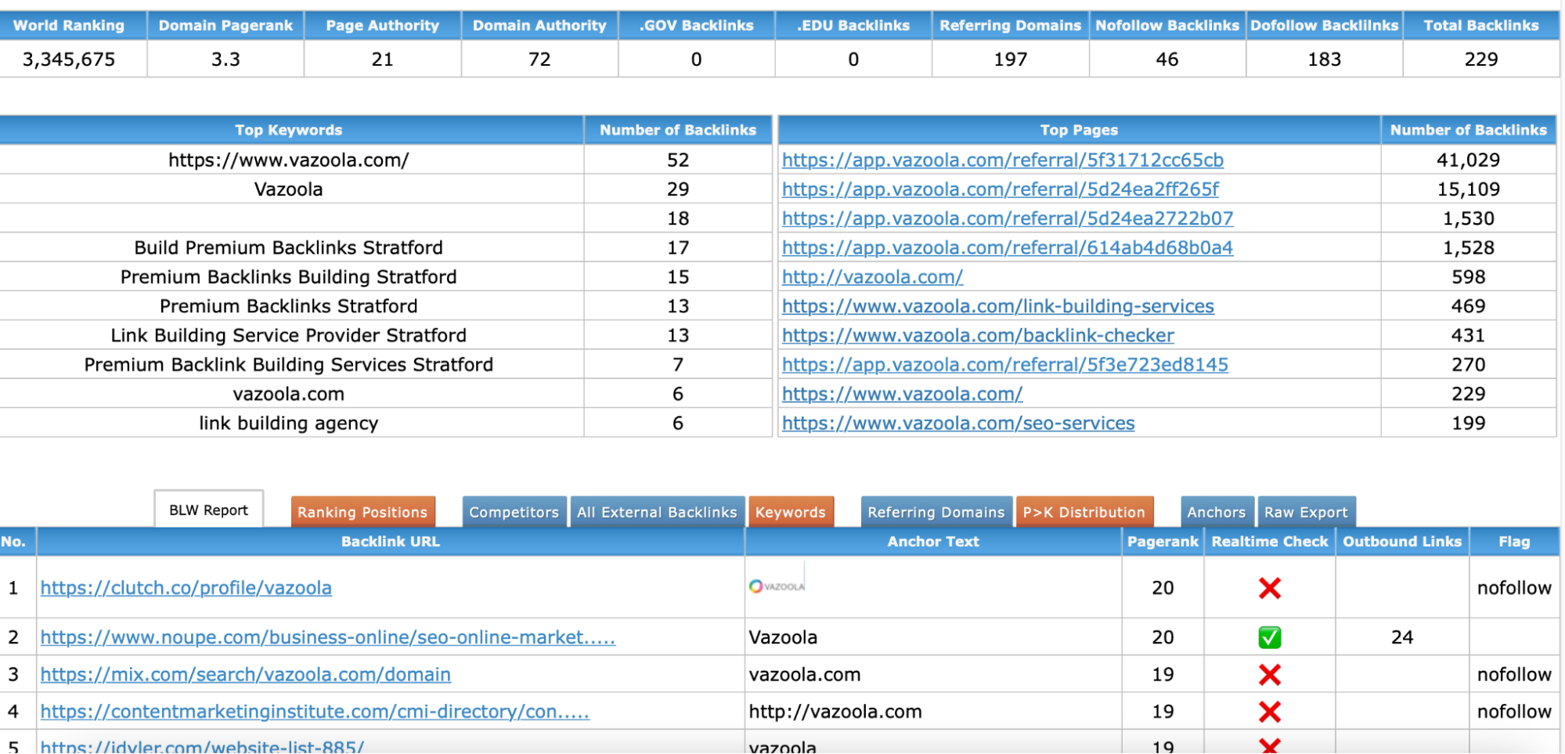Open the P>K Distribution tab
Image resolution: width=1565 pixels, height=754 pixels.
click(x=1084, y=512)
